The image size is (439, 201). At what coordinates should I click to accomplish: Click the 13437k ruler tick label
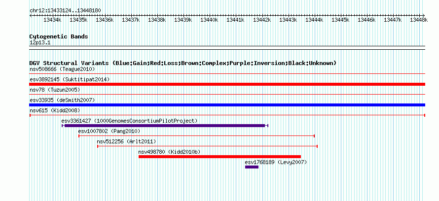point(131,20)
